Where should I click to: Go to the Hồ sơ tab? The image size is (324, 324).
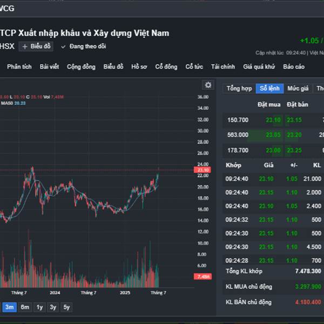point(139,67)
